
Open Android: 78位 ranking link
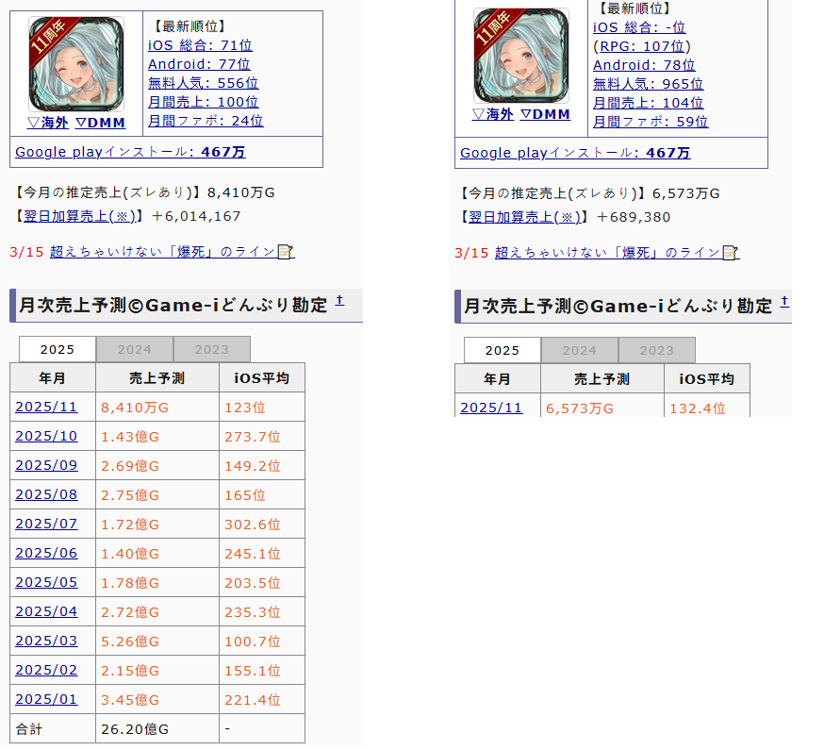(644, 65)
